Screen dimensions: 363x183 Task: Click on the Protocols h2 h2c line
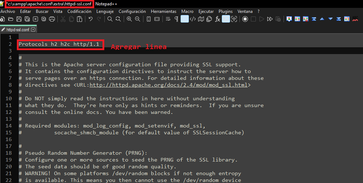point(59,44)
